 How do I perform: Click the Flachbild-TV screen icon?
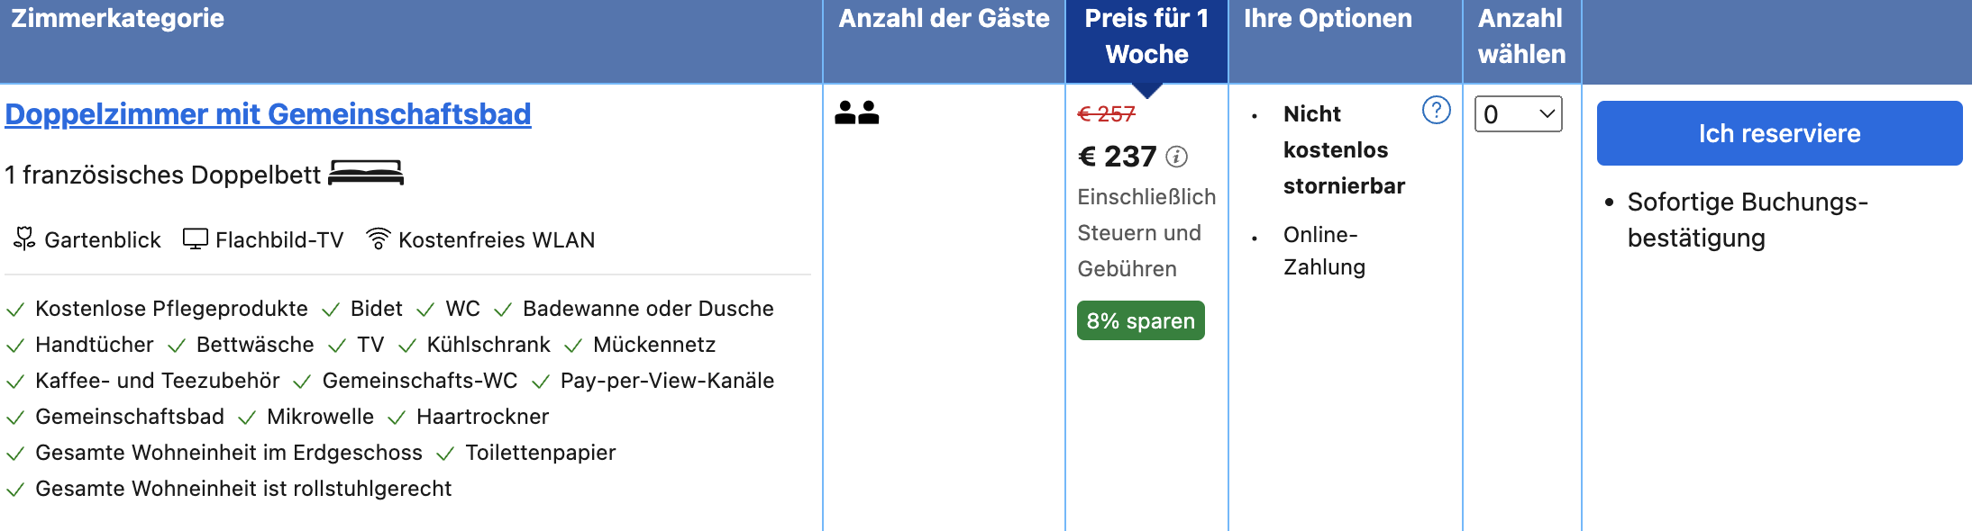(x=195, y=238)
